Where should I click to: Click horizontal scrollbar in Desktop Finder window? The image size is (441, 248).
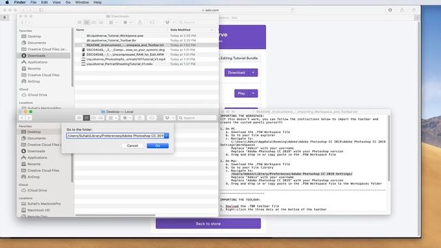point(115,216)
